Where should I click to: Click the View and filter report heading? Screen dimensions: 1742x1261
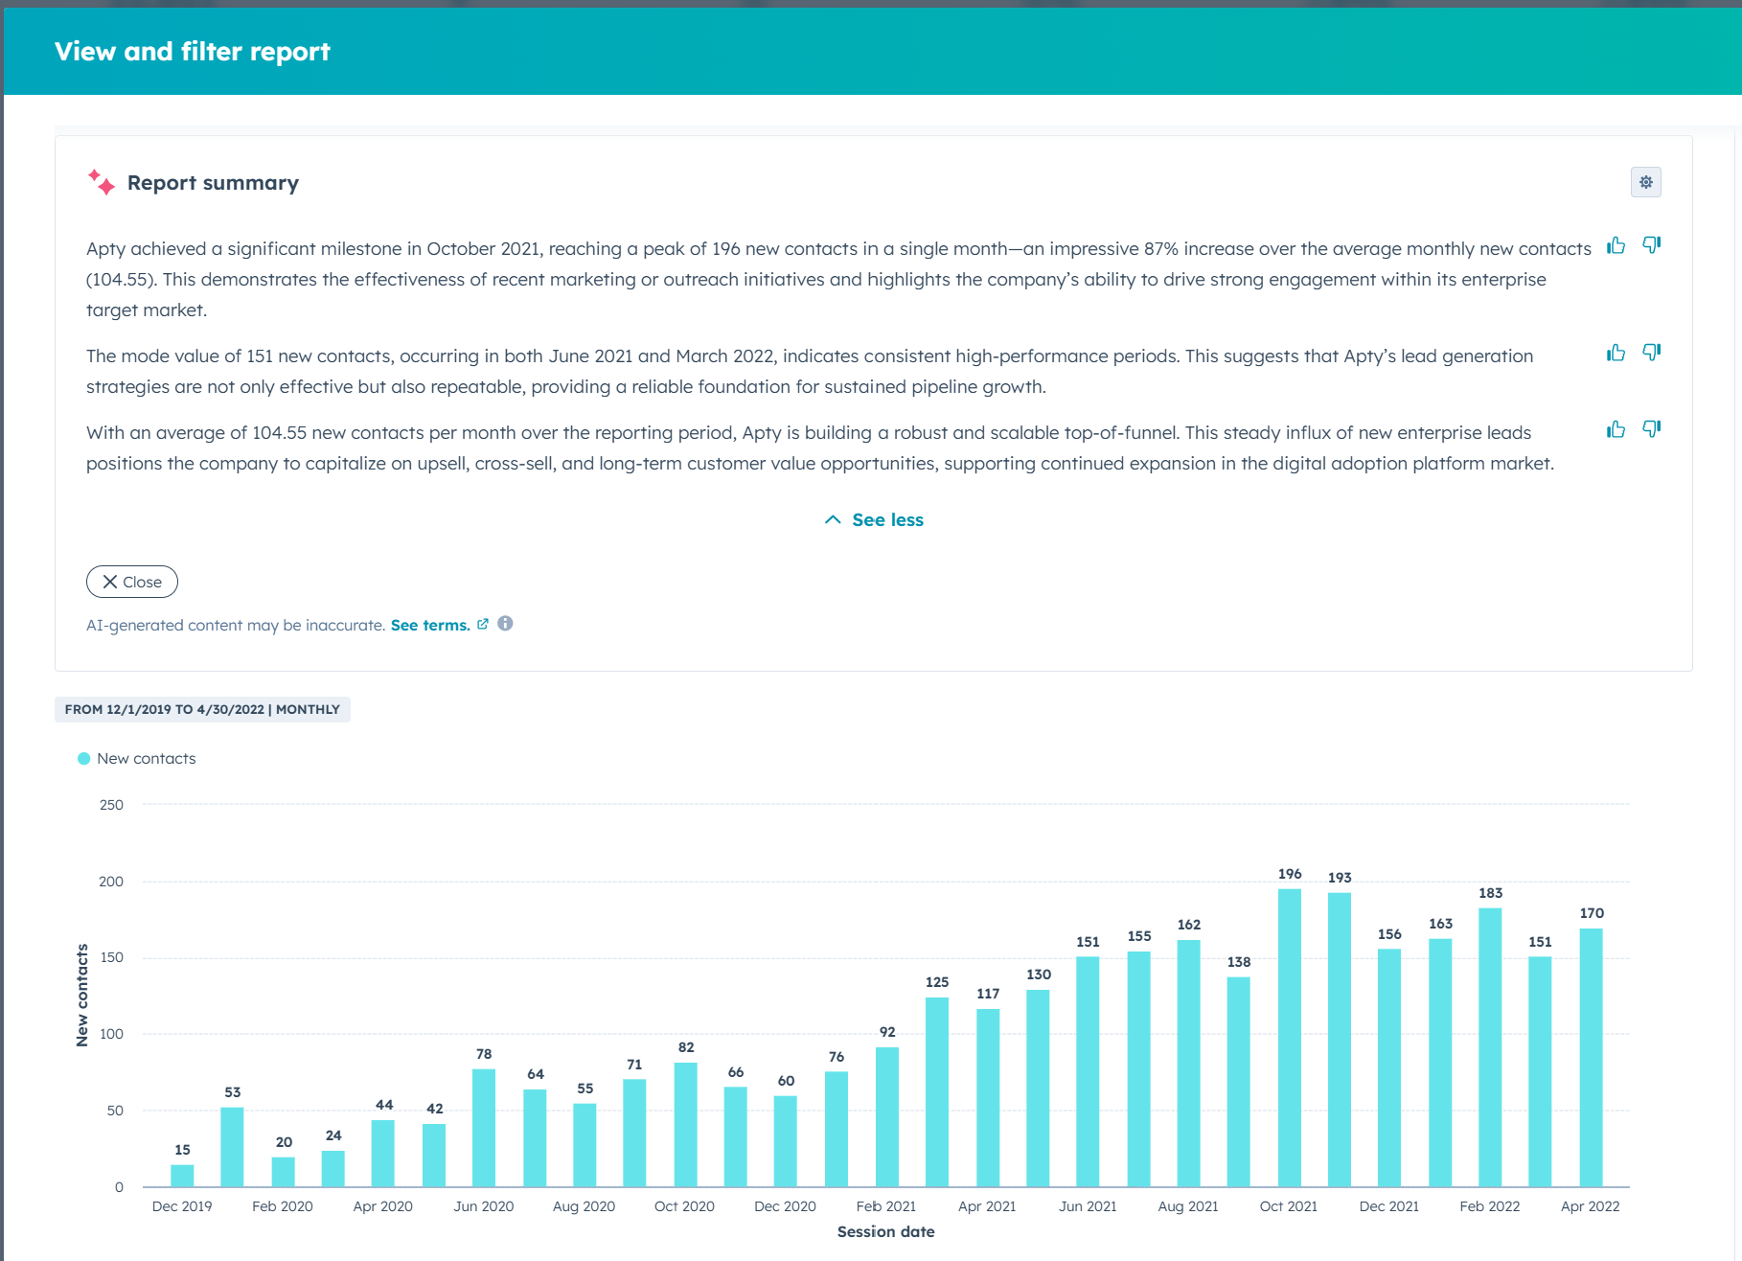(x=192, y=51)
